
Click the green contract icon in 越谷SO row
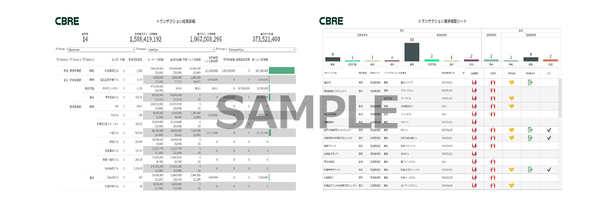(x=530, y=82)
